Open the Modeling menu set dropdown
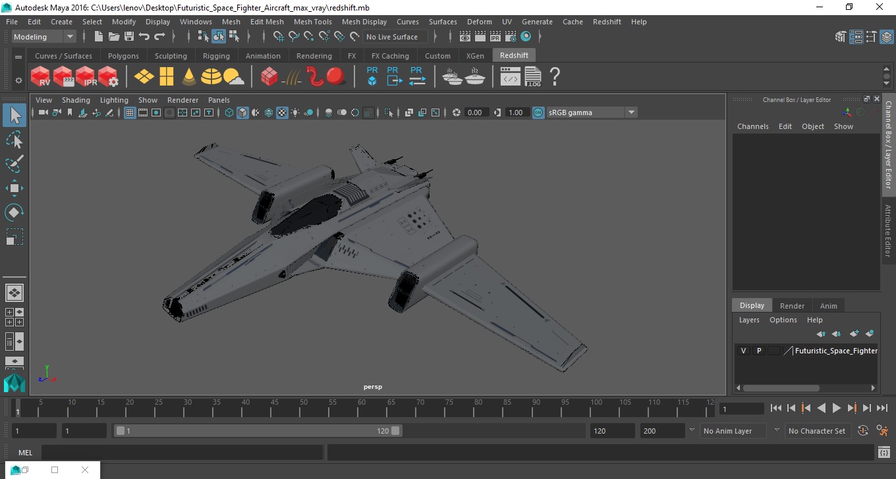 click(44, 37)
